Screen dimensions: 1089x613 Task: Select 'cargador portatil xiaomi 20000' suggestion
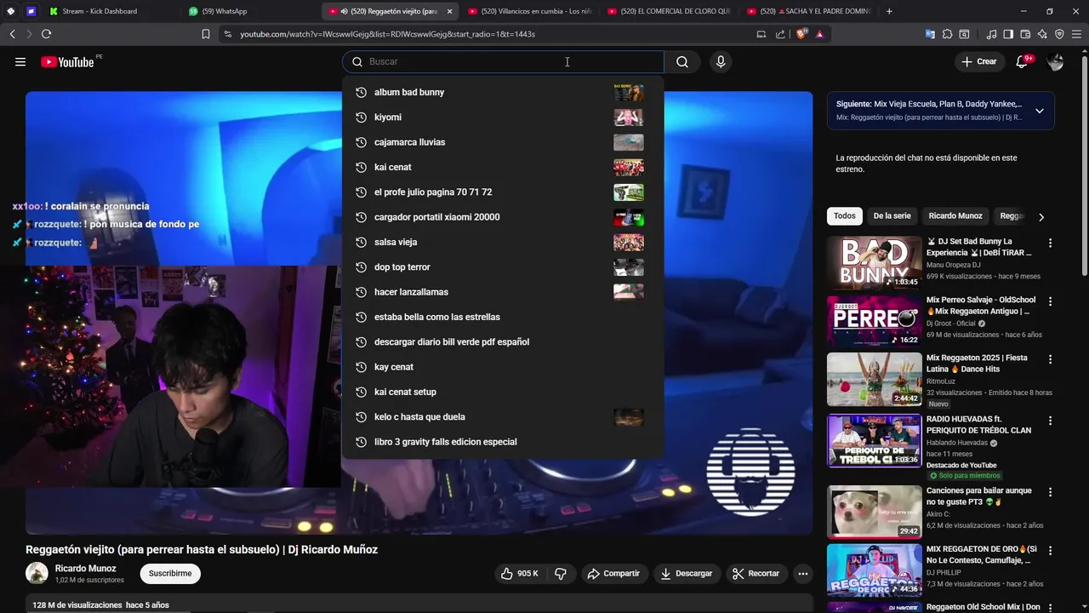click(503, 217)
